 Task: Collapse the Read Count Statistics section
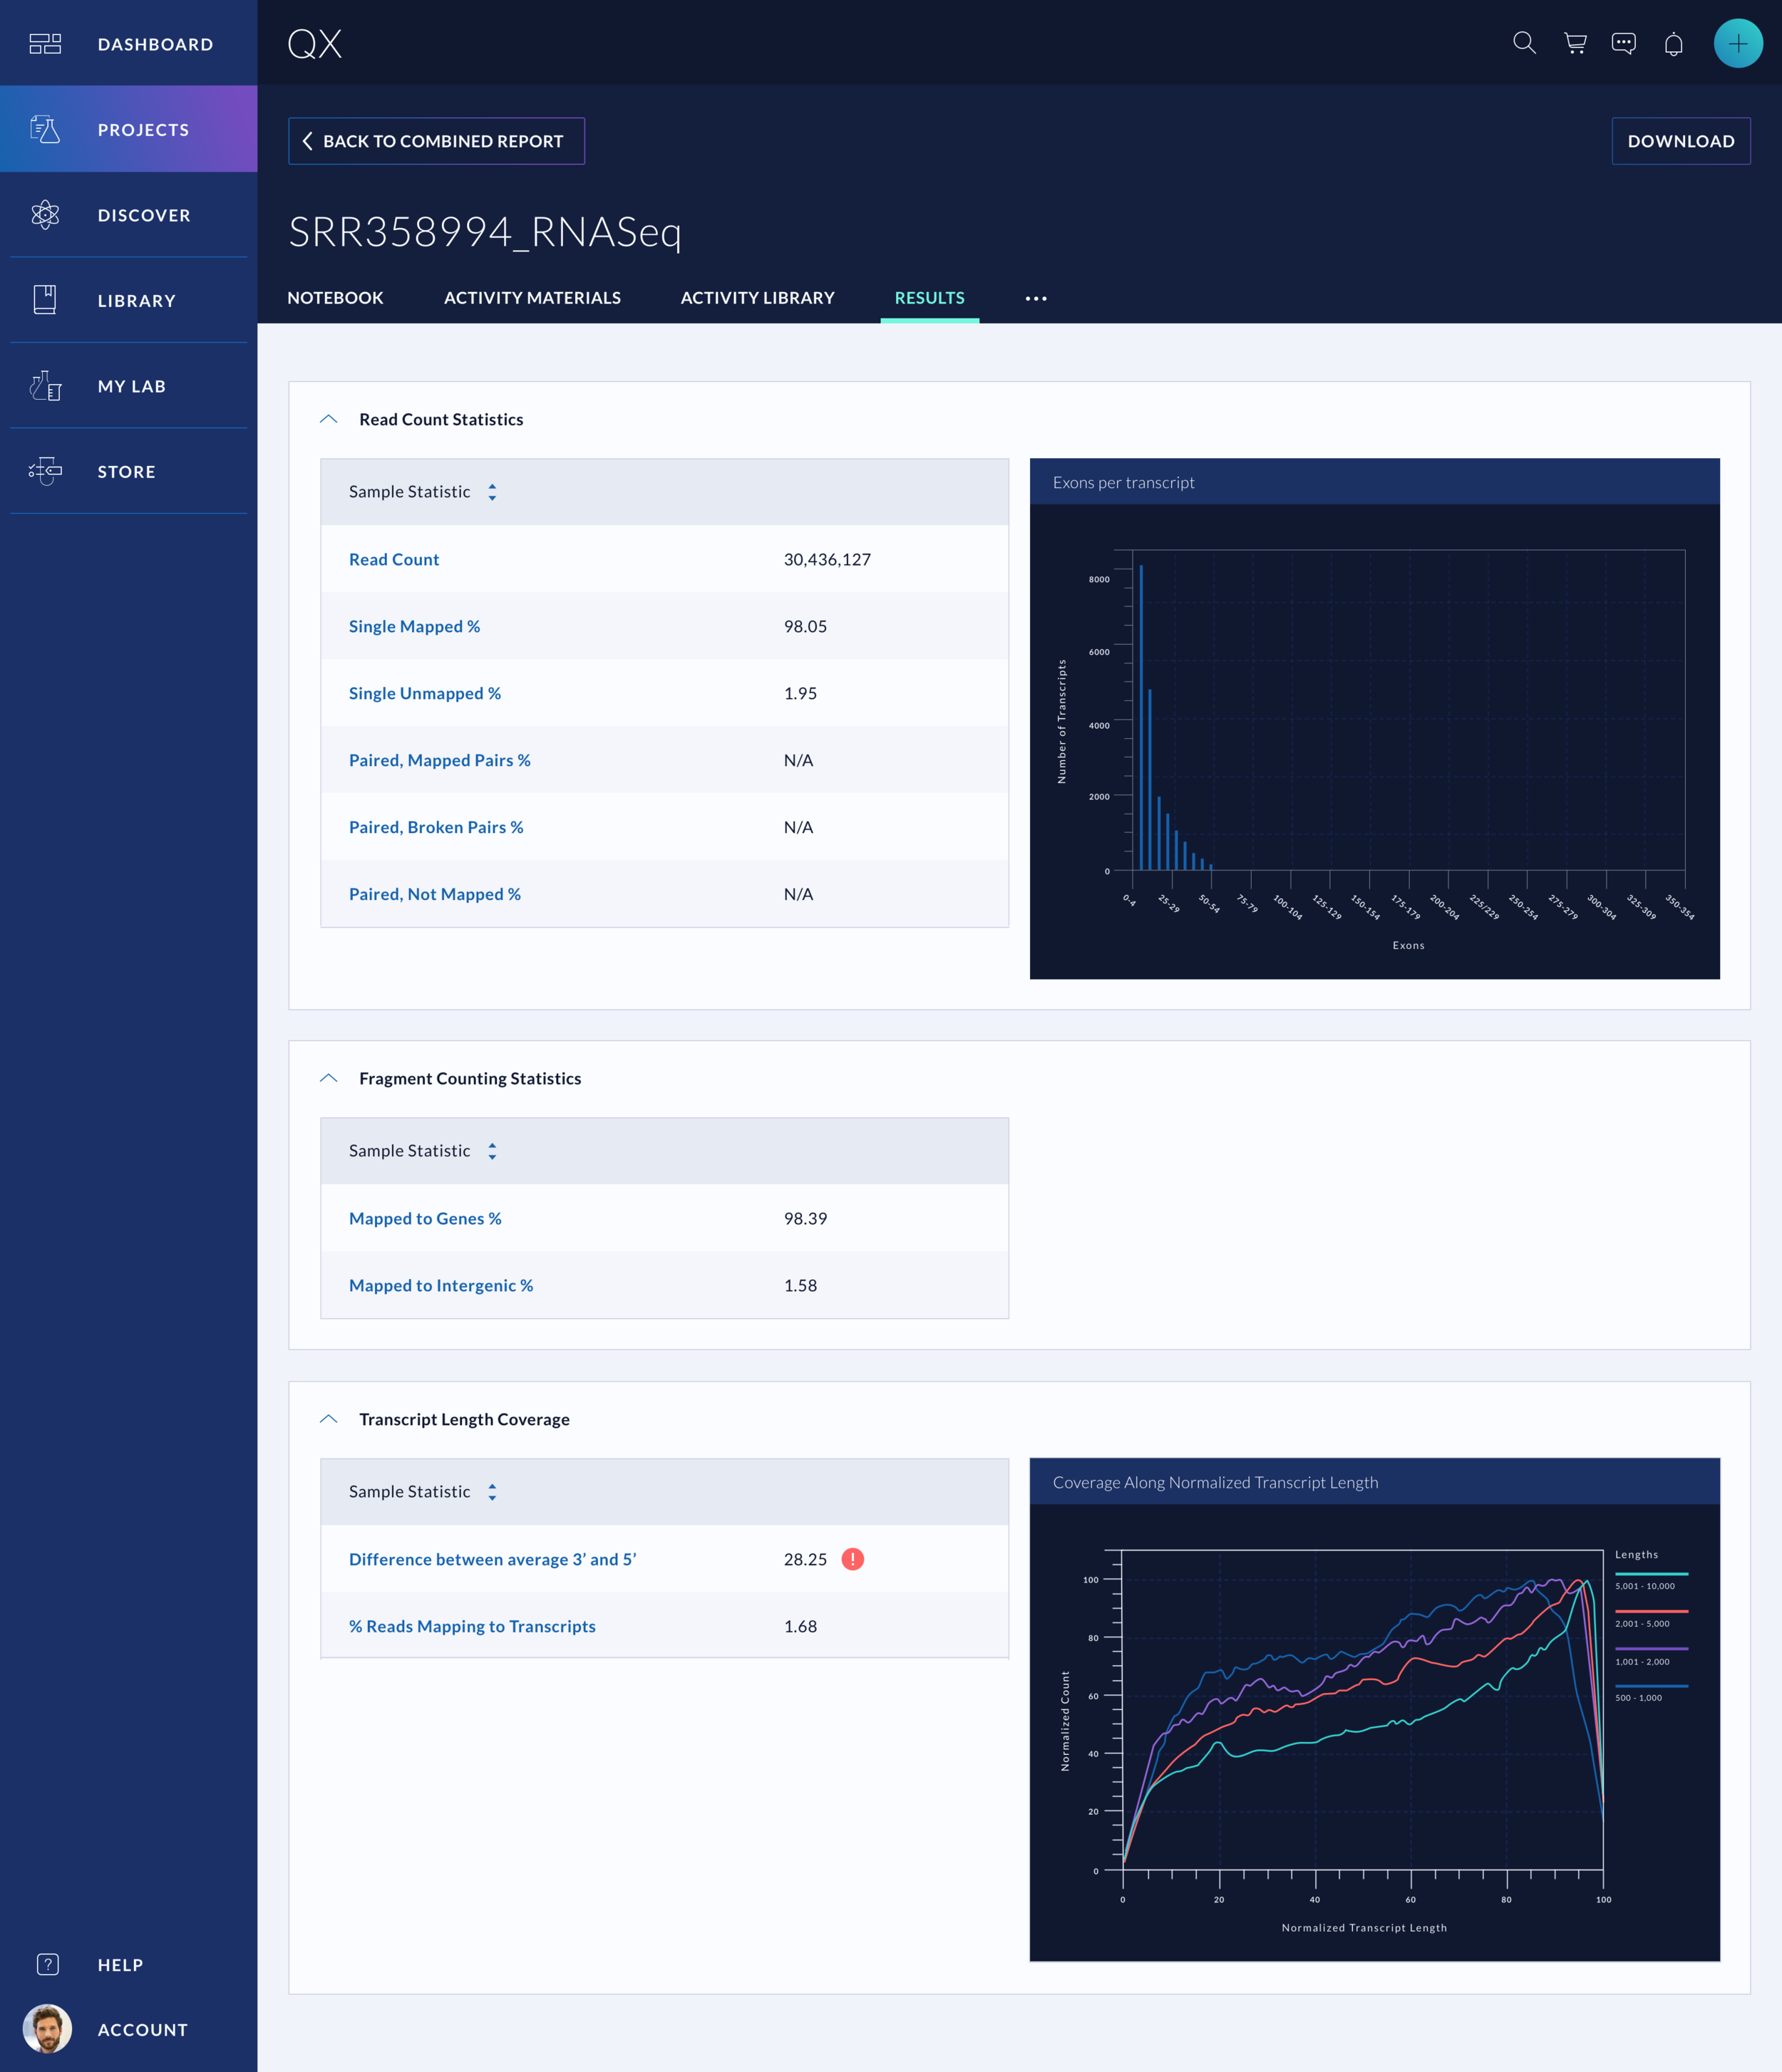tap(328, 419)
